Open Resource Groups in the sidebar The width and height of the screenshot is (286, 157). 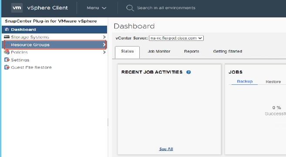click(x=54, y=45)
